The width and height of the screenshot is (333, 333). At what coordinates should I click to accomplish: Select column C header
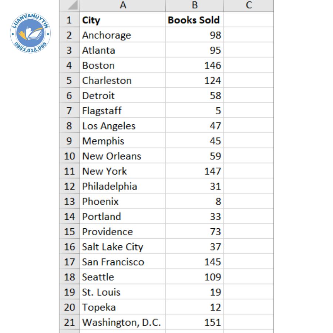pos(248,5)
